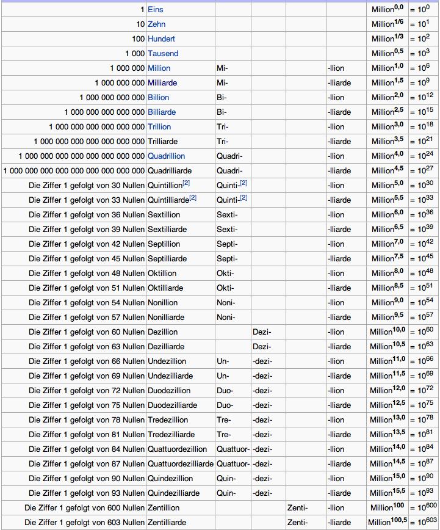Follow the Tausend link
440x530 pixels.
(163, 54)
